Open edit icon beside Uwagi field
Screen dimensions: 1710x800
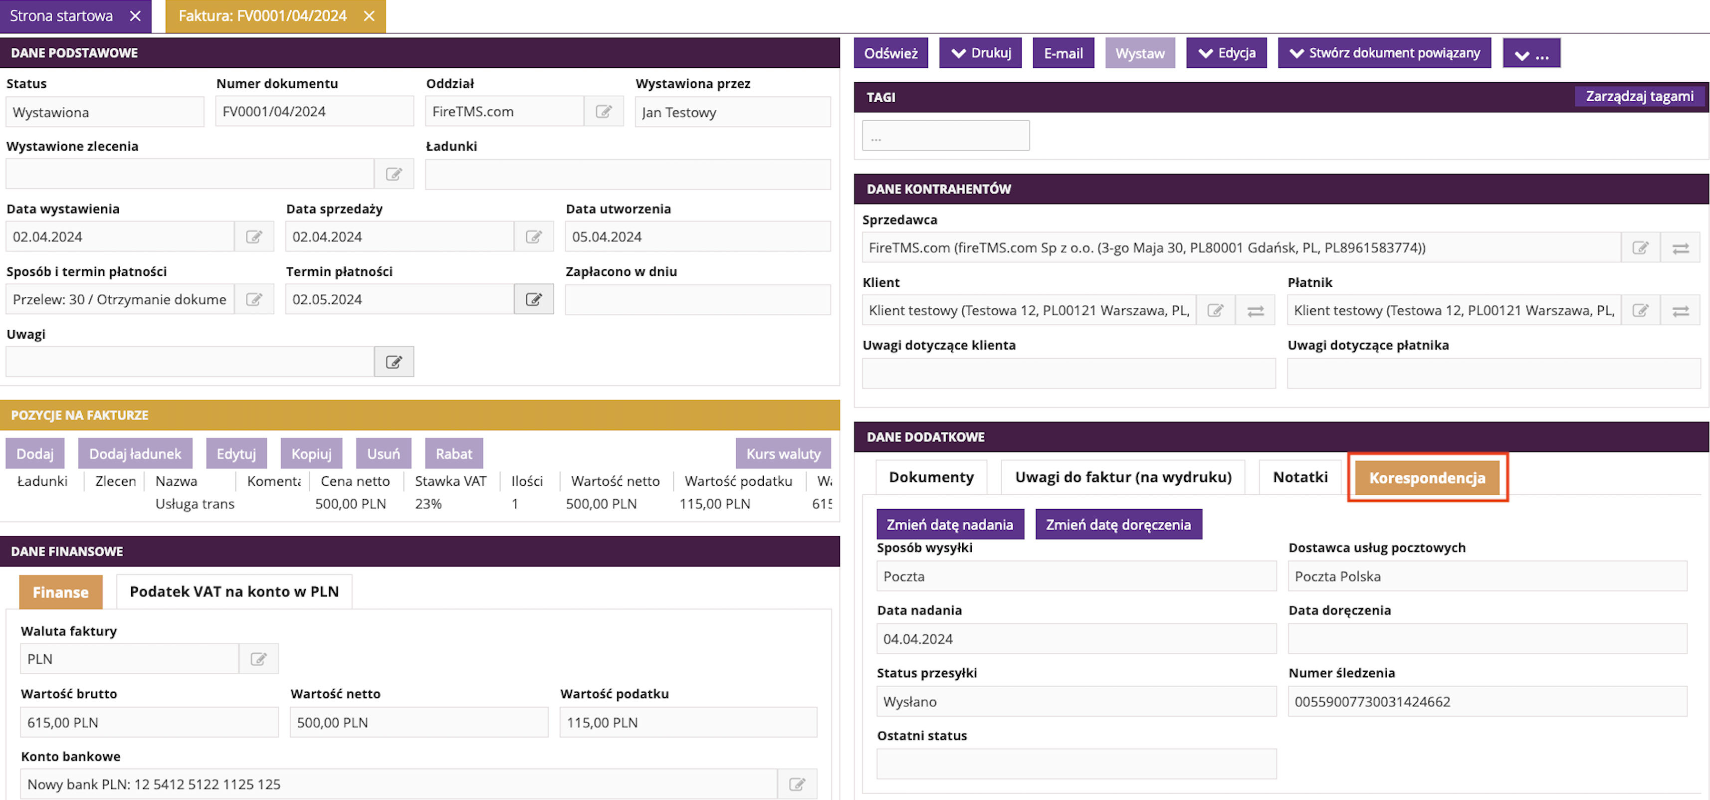click(394, 362)
